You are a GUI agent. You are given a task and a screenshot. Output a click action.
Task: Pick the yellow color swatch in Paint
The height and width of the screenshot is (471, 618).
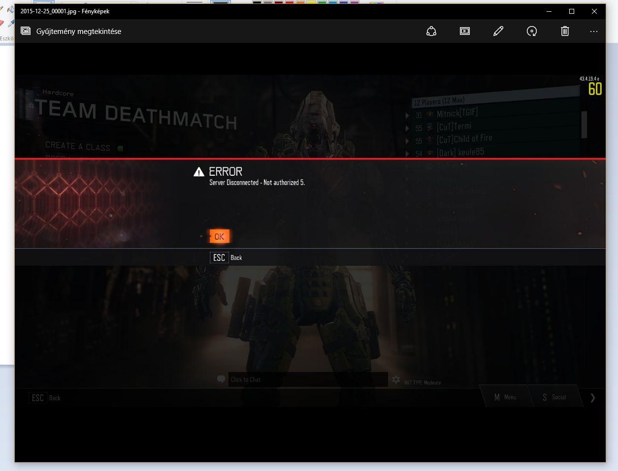tap(311, 2)
